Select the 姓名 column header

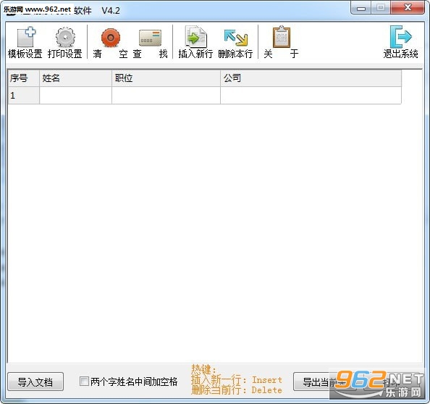click(x=75, y=78)
